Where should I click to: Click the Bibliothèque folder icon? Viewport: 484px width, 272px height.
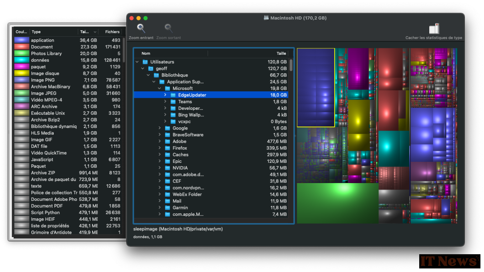[x=156, y=75]
